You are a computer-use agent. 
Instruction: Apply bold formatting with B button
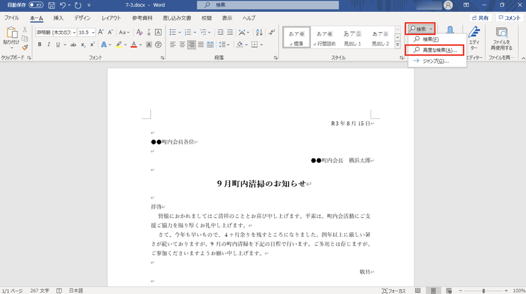point(40,44)
